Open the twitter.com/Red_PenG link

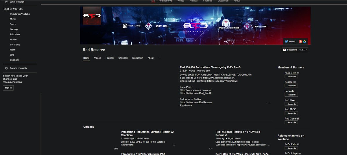point(195,93)
